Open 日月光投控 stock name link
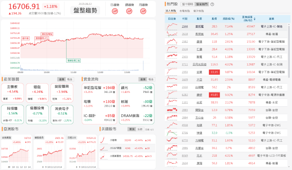292x170 pixels. coord(200,65)
